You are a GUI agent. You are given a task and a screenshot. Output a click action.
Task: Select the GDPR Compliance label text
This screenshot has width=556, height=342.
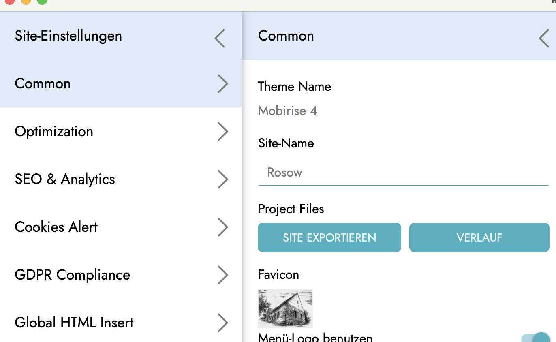click(x=73, y=275)
